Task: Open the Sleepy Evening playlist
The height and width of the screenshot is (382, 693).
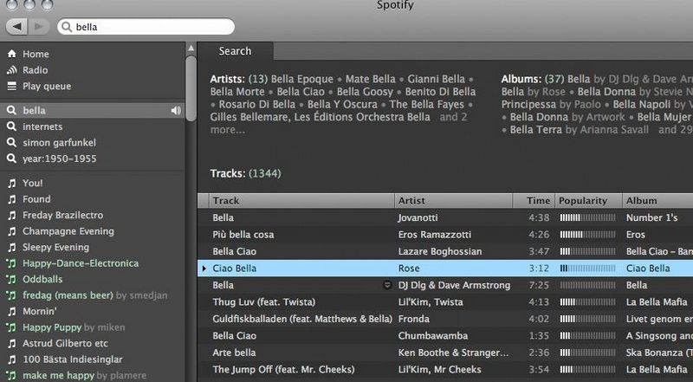Action: pos(55,248)
